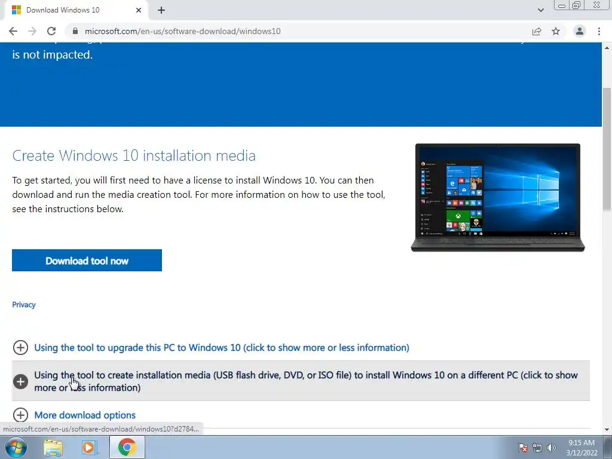Minimize the Chrome window
The image size is (612, 459).
point(562,5)
